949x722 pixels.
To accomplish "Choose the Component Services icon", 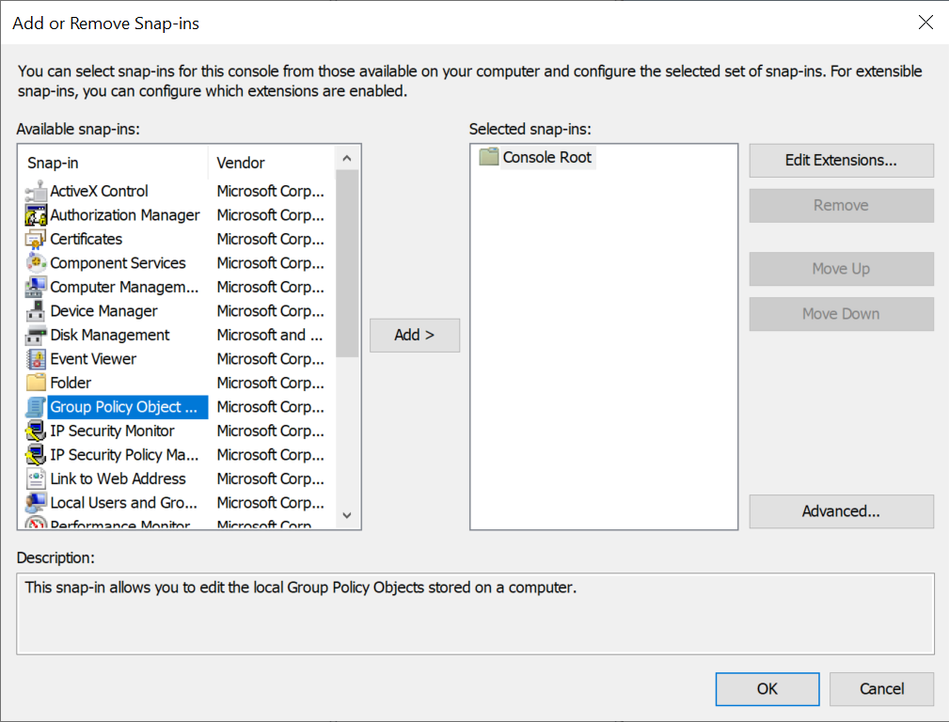I will pos(36,263).
